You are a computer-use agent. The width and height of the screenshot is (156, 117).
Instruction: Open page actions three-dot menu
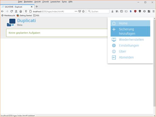[76, 11]
